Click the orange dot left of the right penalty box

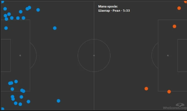[146, 88]
